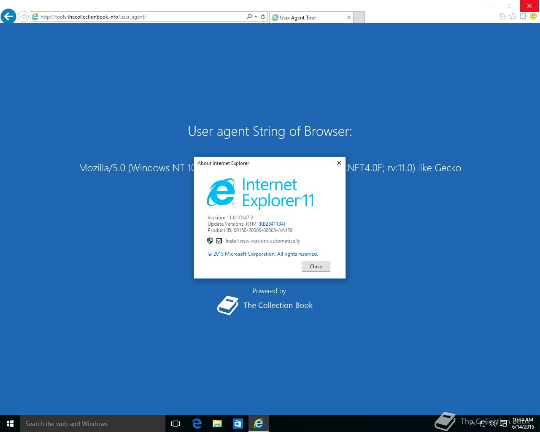Click the Microsoft Corporation copyright link
Screen dimensions: 540x432
(263, 254)
